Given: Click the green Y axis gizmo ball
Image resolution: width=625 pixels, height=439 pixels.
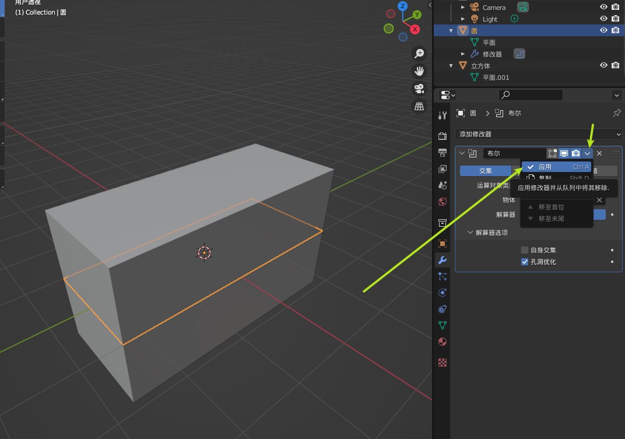Looking at the screenshot, I should click(417, 15).
